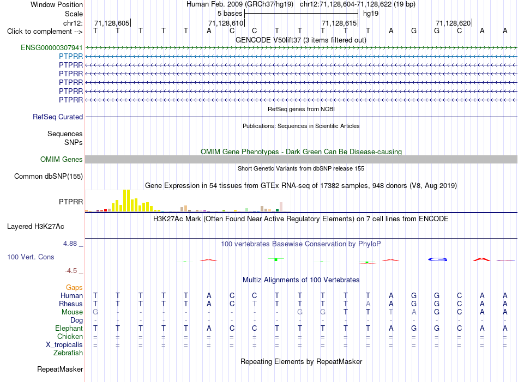Click the light-blue PTPRR transcript label

coord(71,57)
